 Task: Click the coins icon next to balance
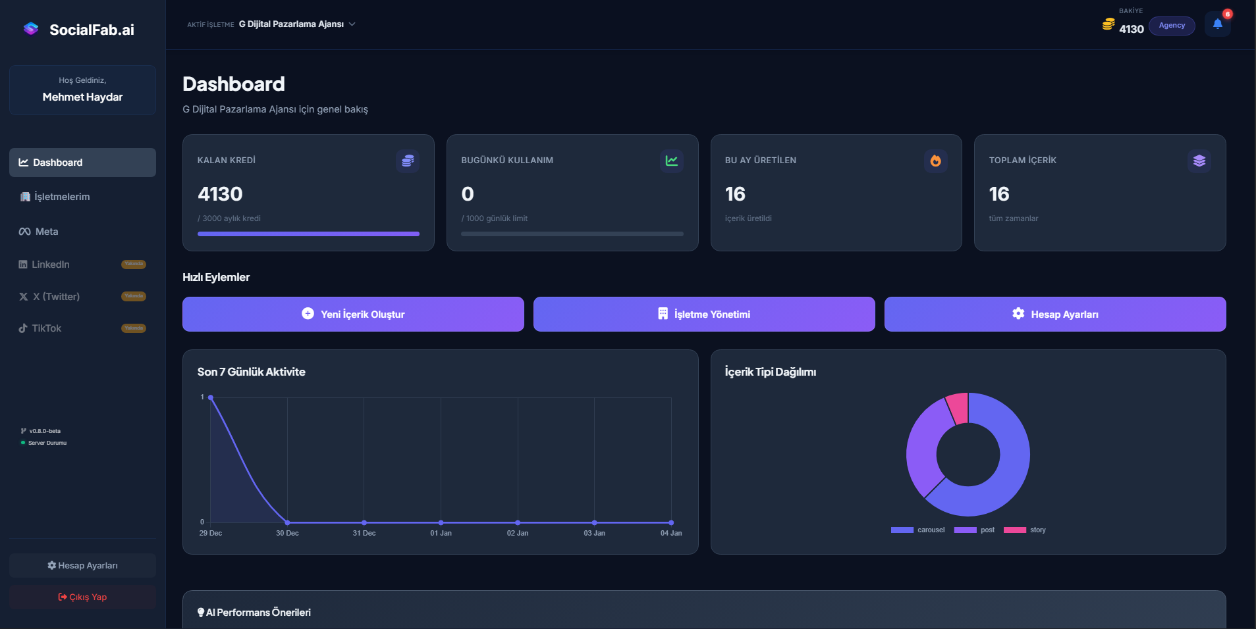(1108, 24)
